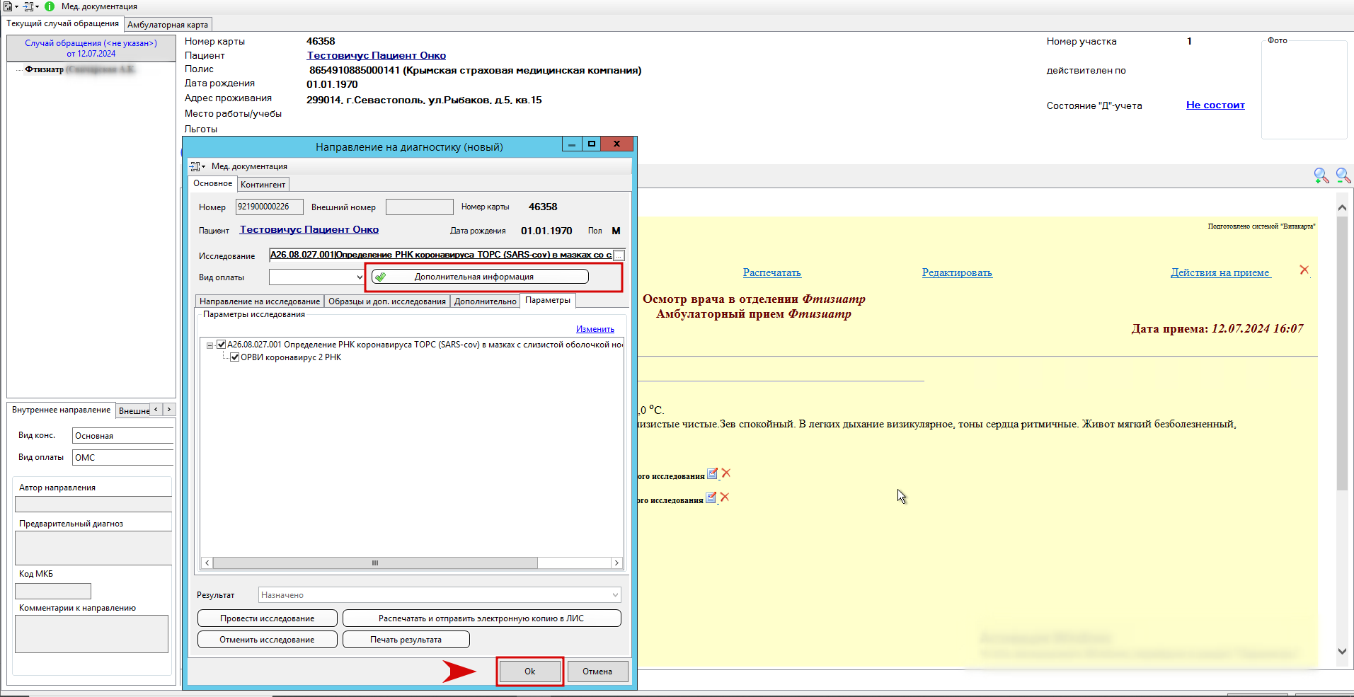The width and height of the screenshot is (1354, 697).
Task: Click Мед. документация in the dialog toolbar
Action: point(249,166)
